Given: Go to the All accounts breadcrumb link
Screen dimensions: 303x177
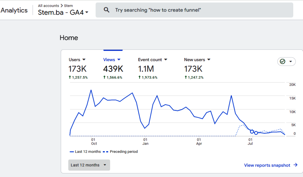Looking at the screenshot, I should 49,6.
